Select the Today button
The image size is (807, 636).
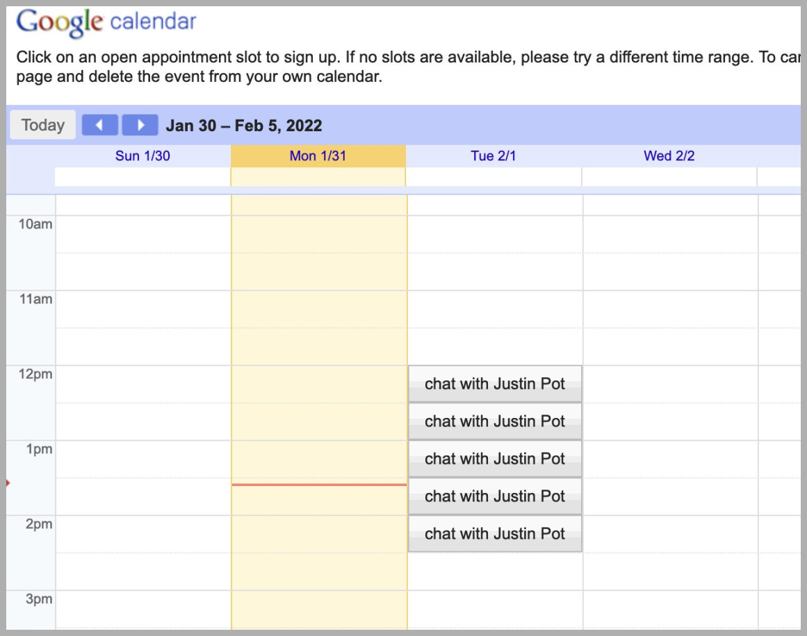(x=42, y=124)
